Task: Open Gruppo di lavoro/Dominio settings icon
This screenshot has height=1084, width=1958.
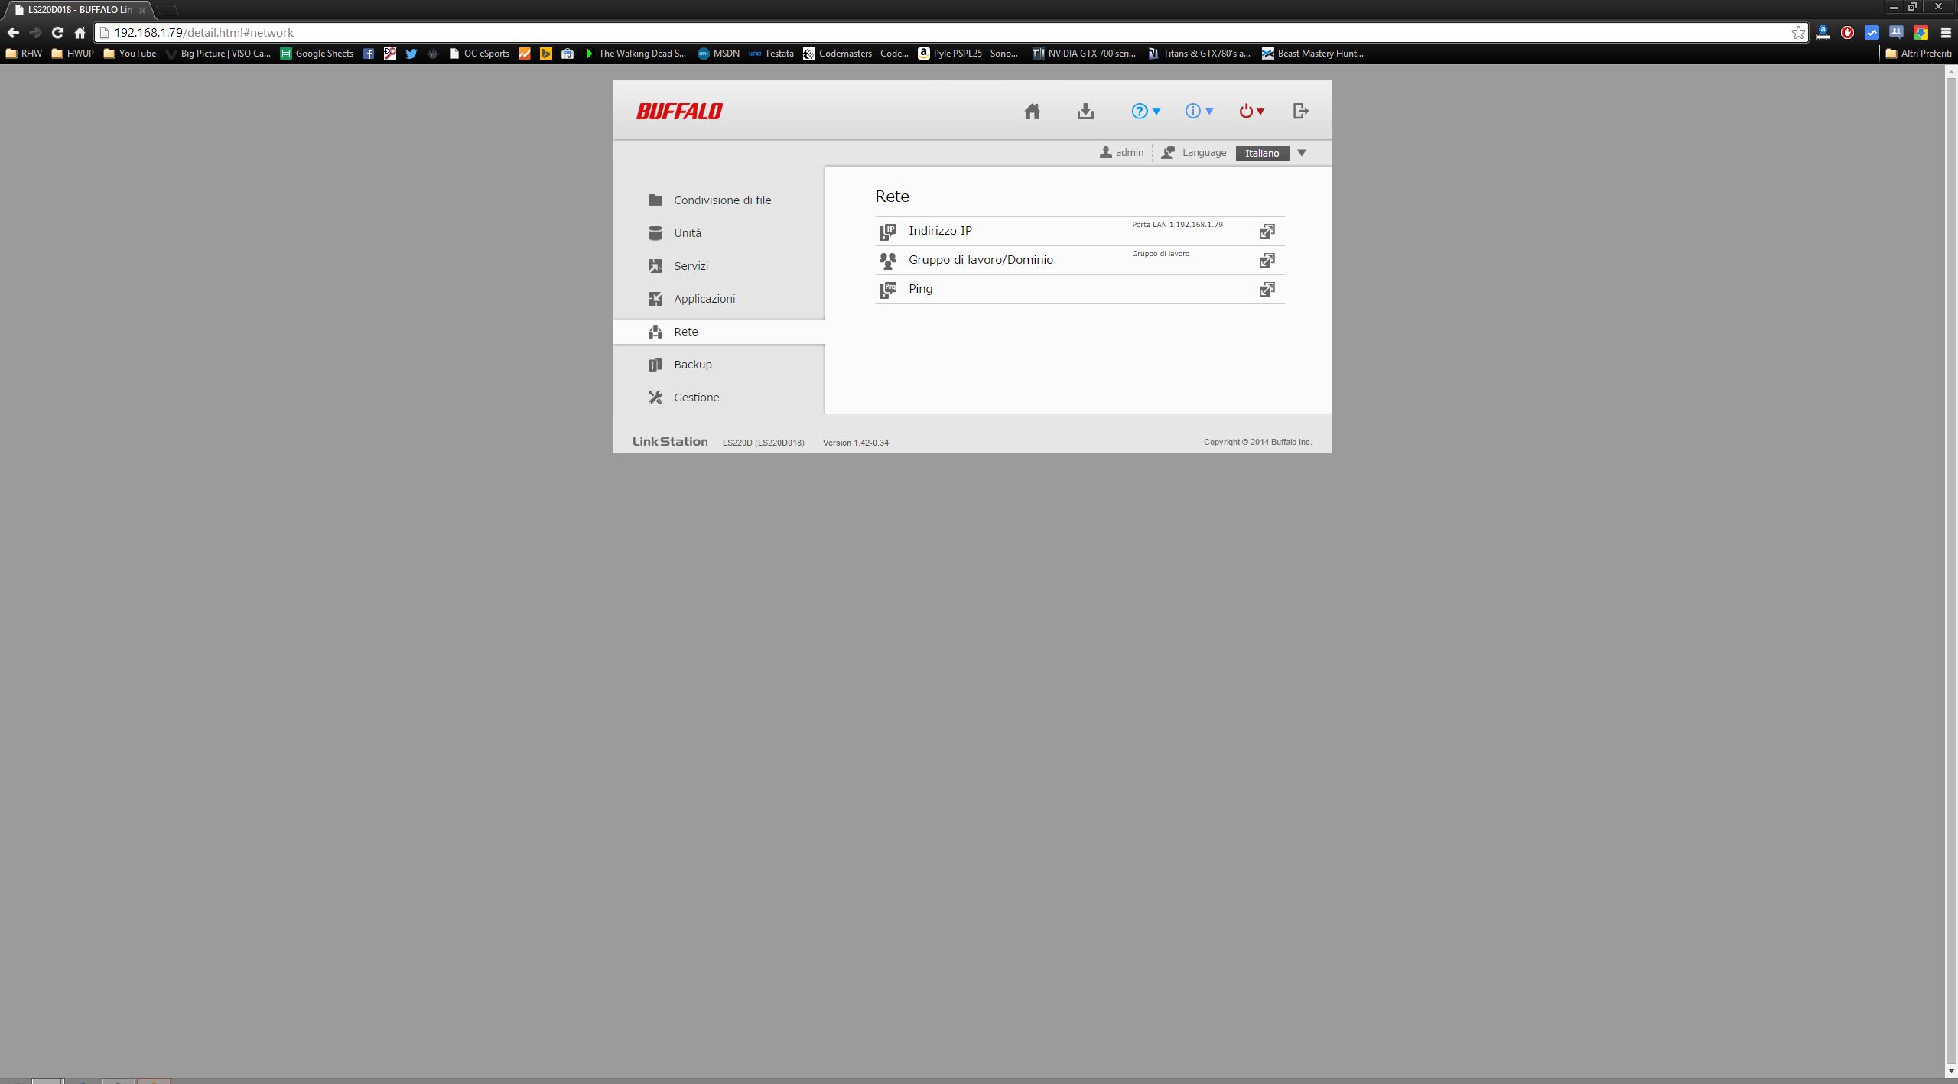Action: [1267, 261]
